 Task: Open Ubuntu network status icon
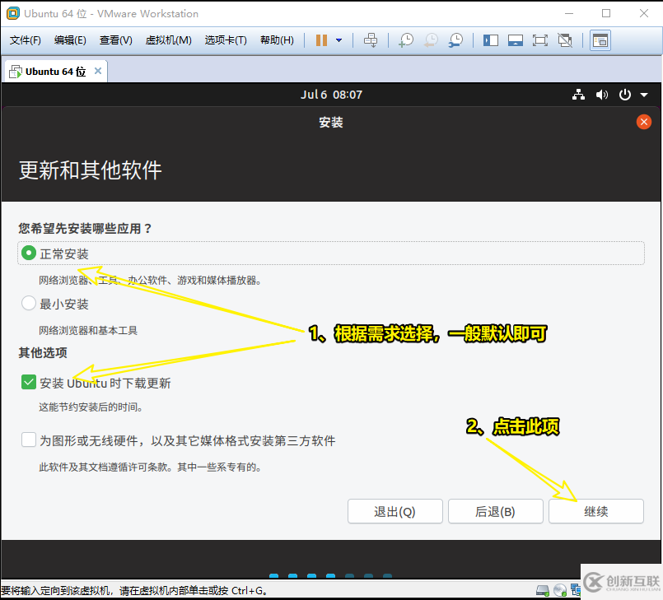click(x=578, y=95)
